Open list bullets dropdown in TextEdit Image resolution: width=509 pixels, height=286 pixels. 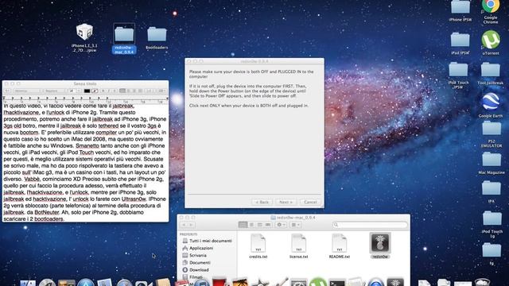pos(161,91)
